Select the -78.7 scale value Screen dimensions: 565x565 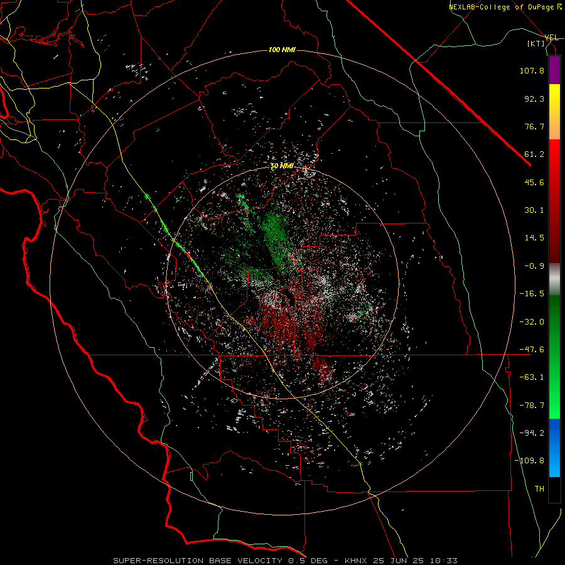pyautogui.click(x=532, y=405)
